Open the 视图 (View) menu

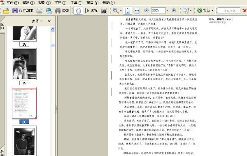[44, 2]
